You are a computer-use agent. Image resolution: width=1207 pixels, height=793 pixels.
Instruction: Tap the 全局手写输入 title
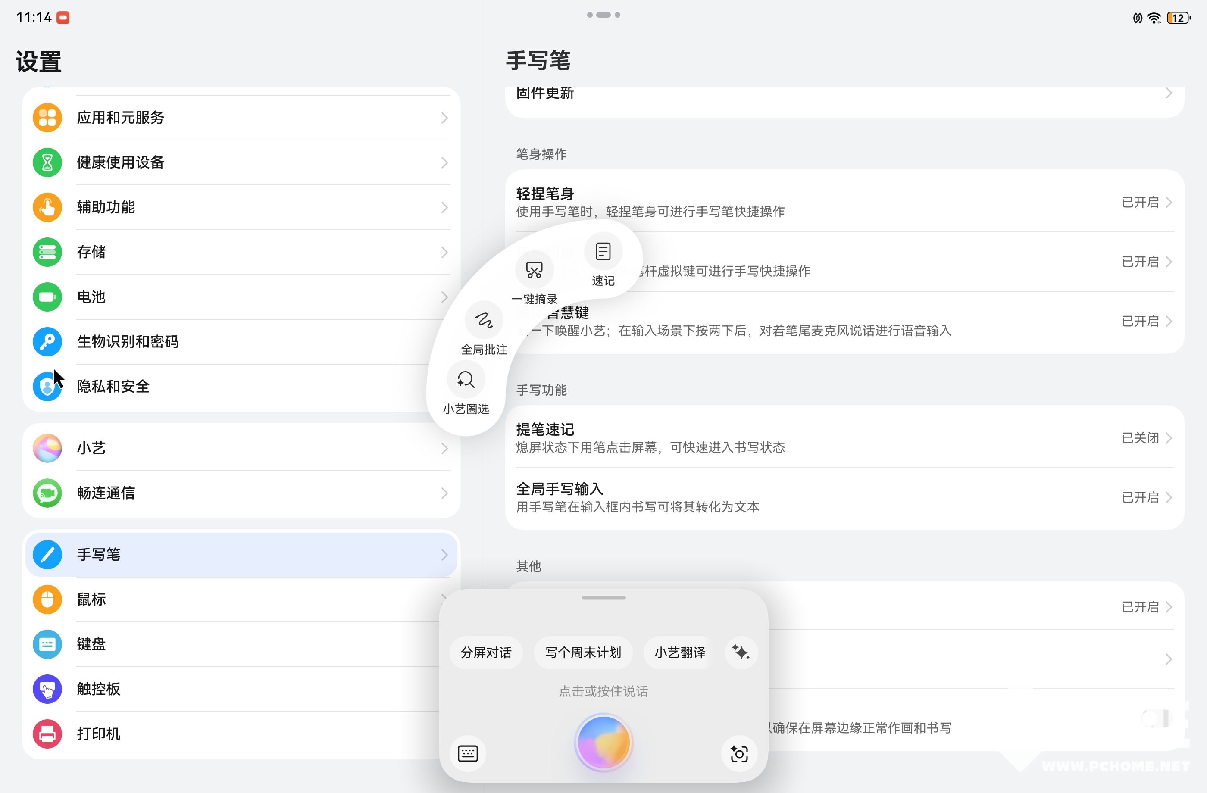560,489
